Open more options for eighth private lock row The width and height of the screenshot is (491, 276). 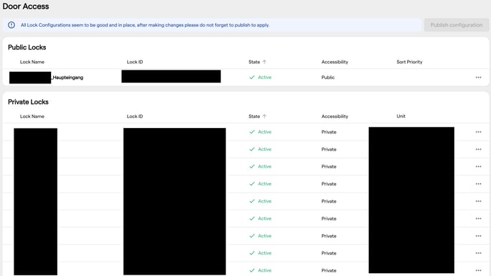coord(478,253)
